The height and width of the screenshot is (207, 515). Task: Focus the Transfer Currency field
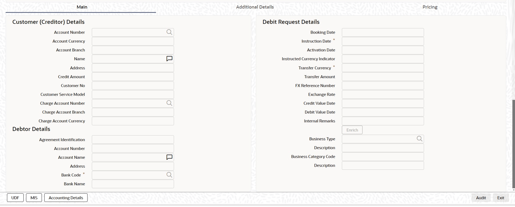383,68
